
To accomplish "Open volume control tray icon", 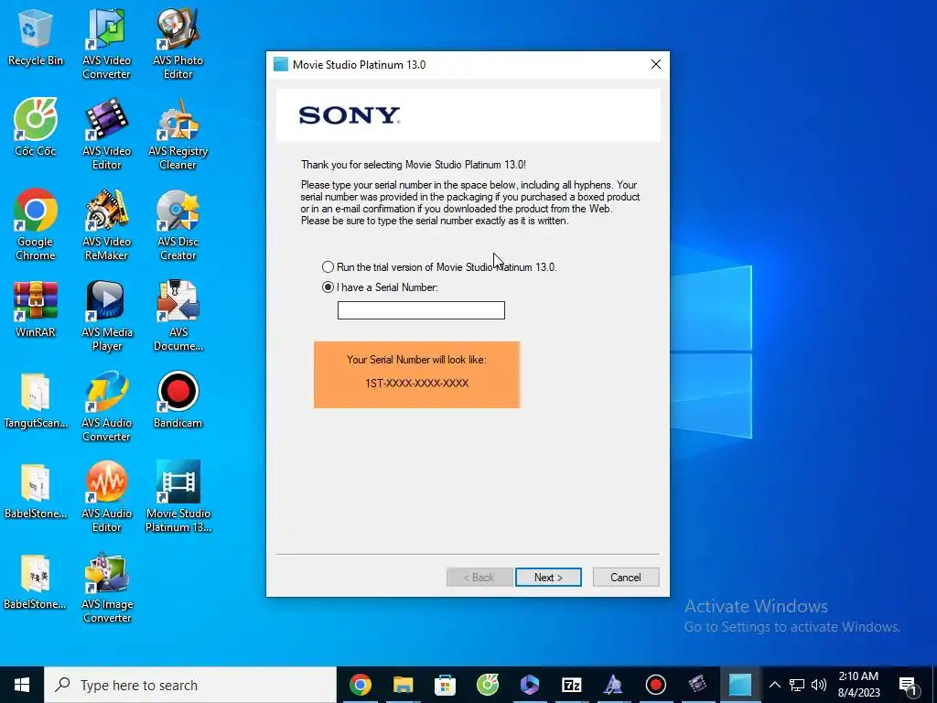I will click(819, 685).
